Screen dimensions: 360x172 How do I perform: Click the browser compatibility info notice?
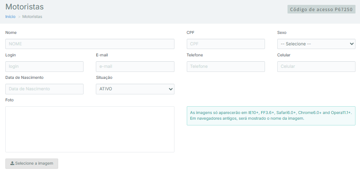(x=271, y=115)
